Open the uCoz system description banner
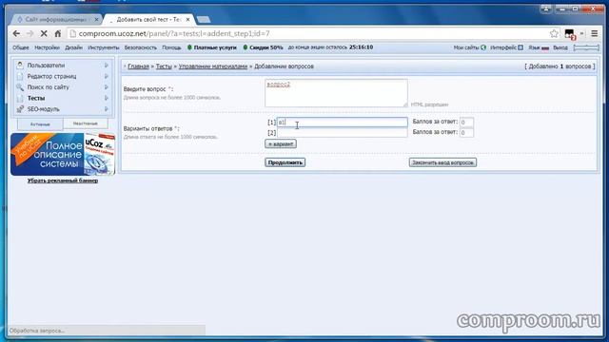This screenshot has height=342, width=609. 63,154
